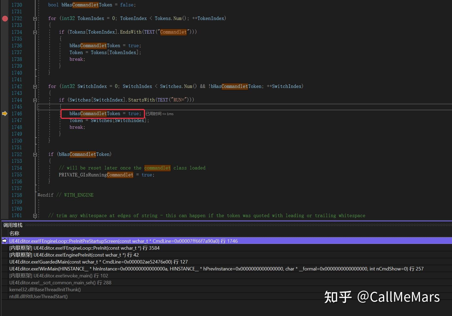The height and width of the screenshot is (316, 452).
Task: Click the 已用时间<=1ms PerfTip link
Action: coord(159,114)
